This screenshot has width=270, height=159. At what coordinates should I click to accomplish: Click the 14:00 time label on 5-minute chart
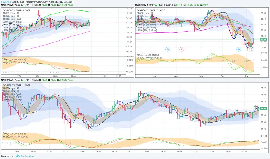pyautogui.click(x=55, y=76)
